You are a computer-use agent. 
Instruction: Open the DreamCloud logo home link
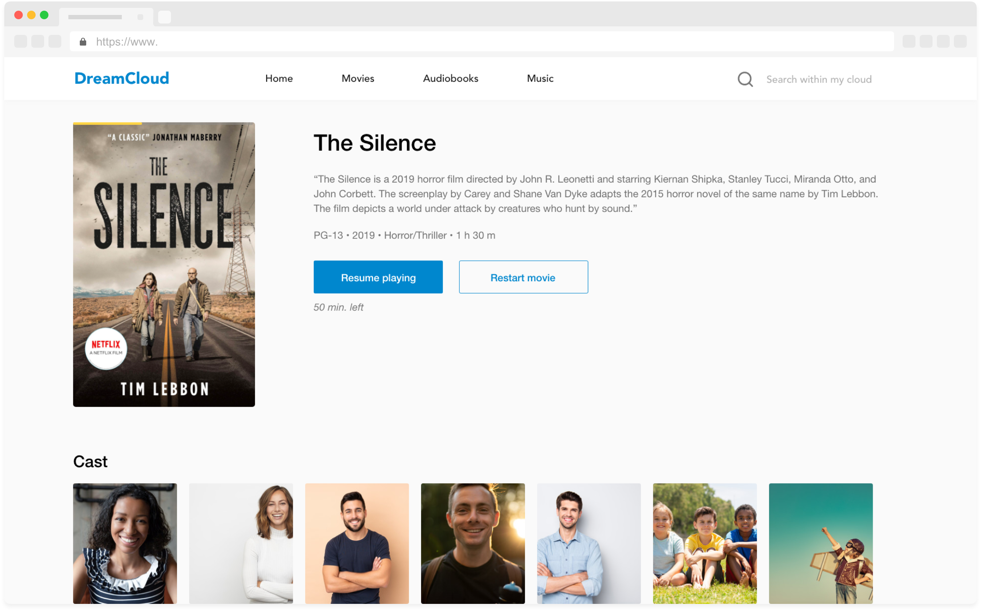pyautogui.click(x=122, y=78)
